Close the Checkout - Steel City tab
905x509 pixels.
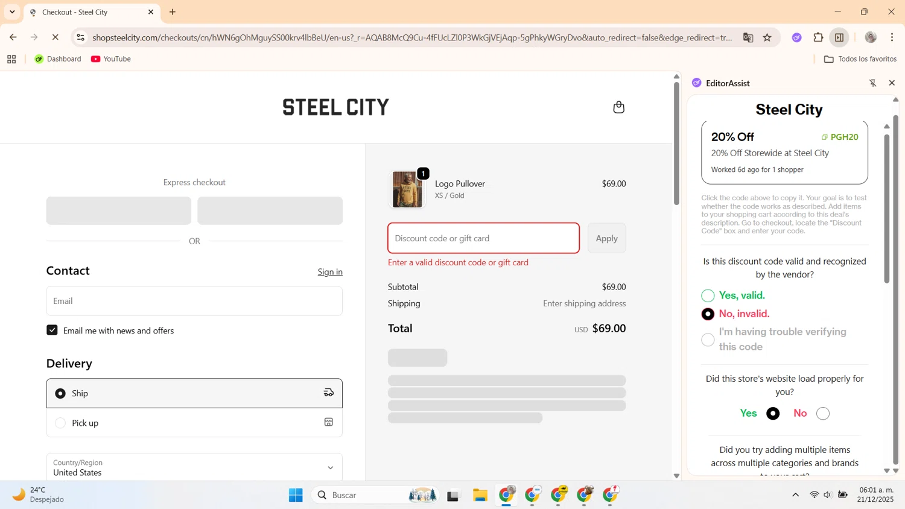[x=151, y=12]
